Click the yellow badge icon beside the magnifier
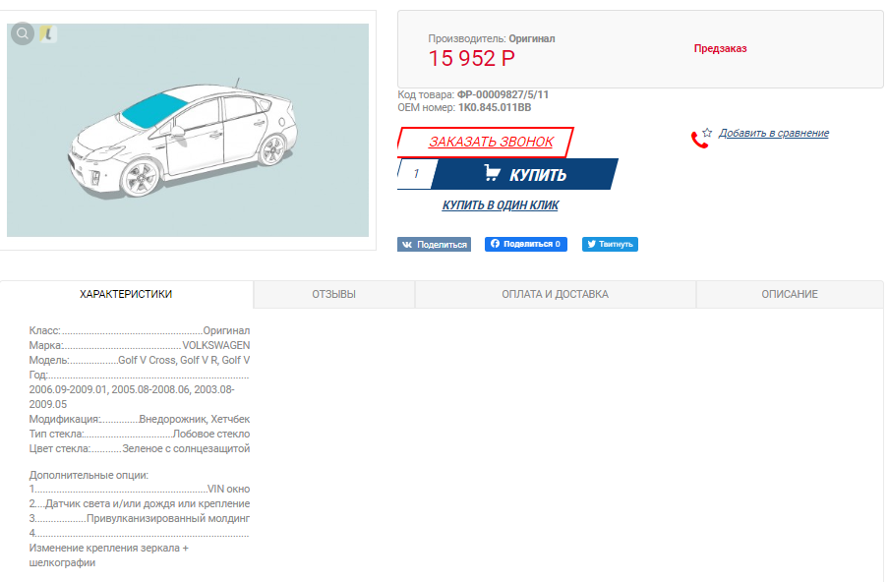The width and height of the screenshot is (888, 582). 48,34
